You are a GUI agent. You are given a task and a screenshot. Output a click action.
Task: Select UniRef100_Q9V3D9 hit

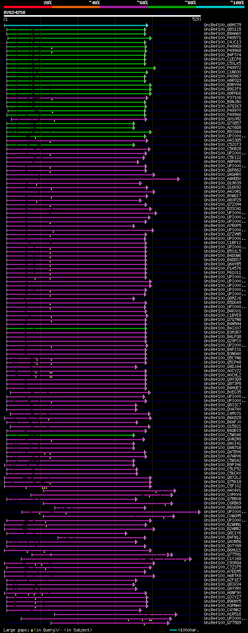(x=222, y=380)
